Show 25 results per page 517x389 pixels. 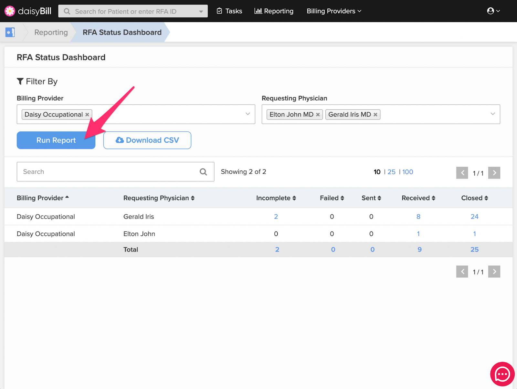(x=391, y=172)
